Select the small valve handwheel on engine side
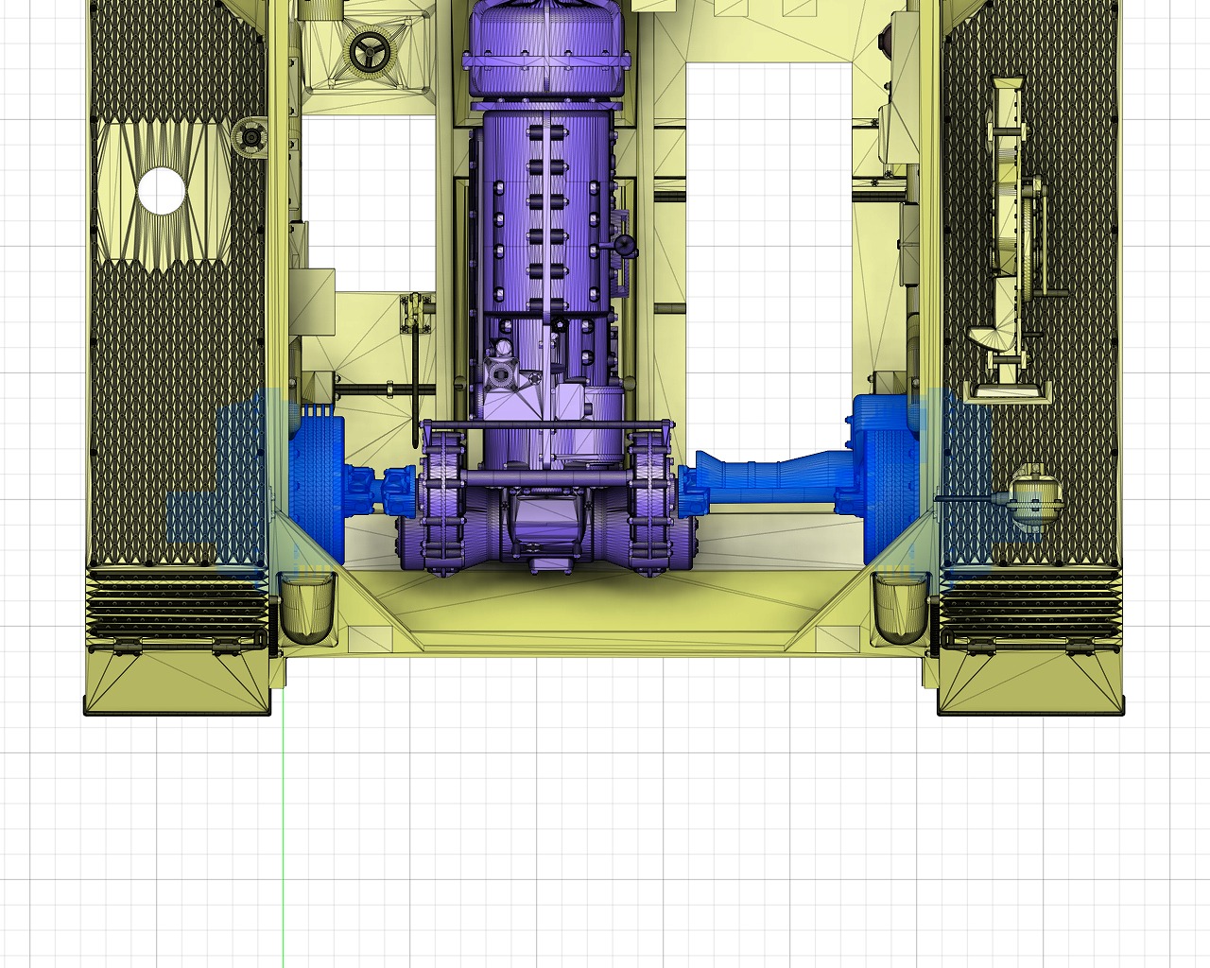1210x968 pixels. point(625,246)
